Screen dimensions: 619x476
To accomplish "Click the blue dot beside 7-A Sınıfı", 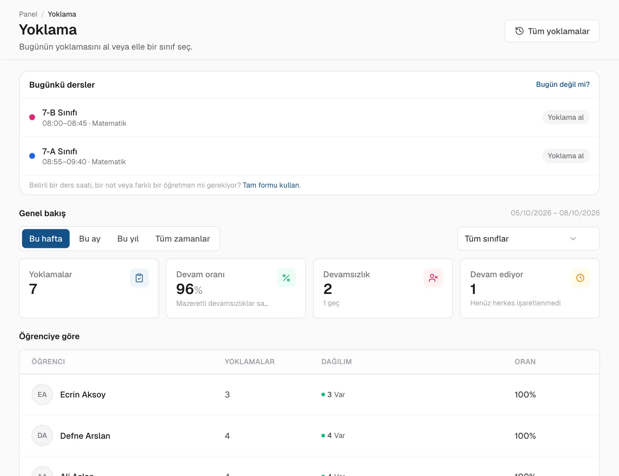I will pos(32,156).
